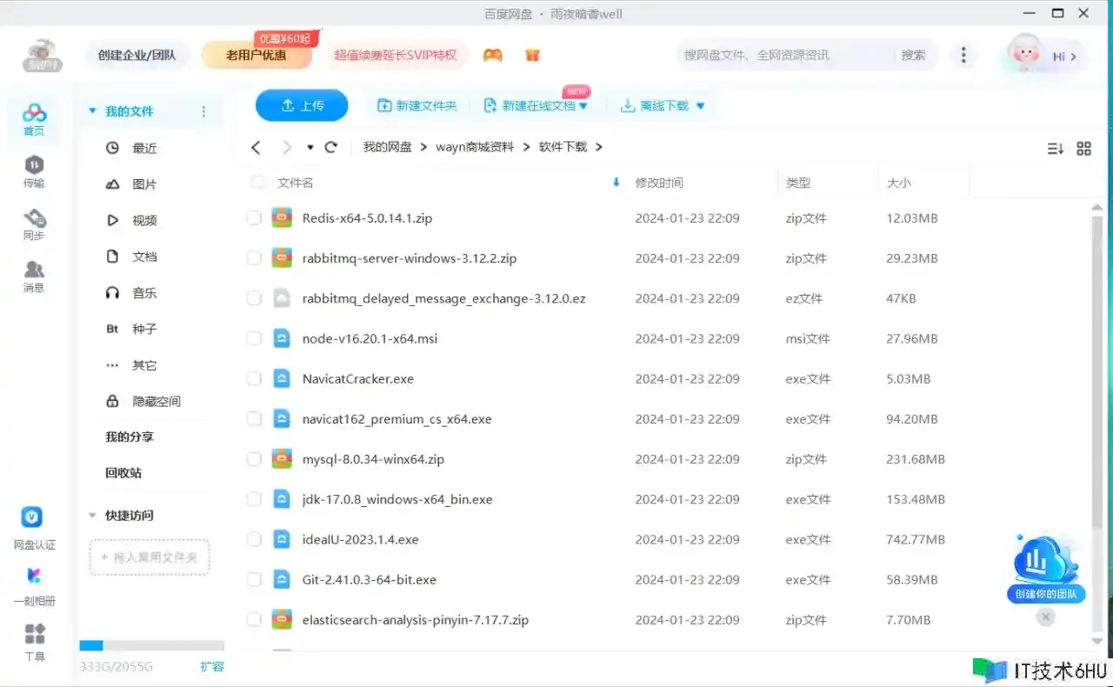The width and height of the screenshot is (1113, 687).
Task: Open the 消息 messages icon
Action: pyautogui.click(x=34, y=277)
